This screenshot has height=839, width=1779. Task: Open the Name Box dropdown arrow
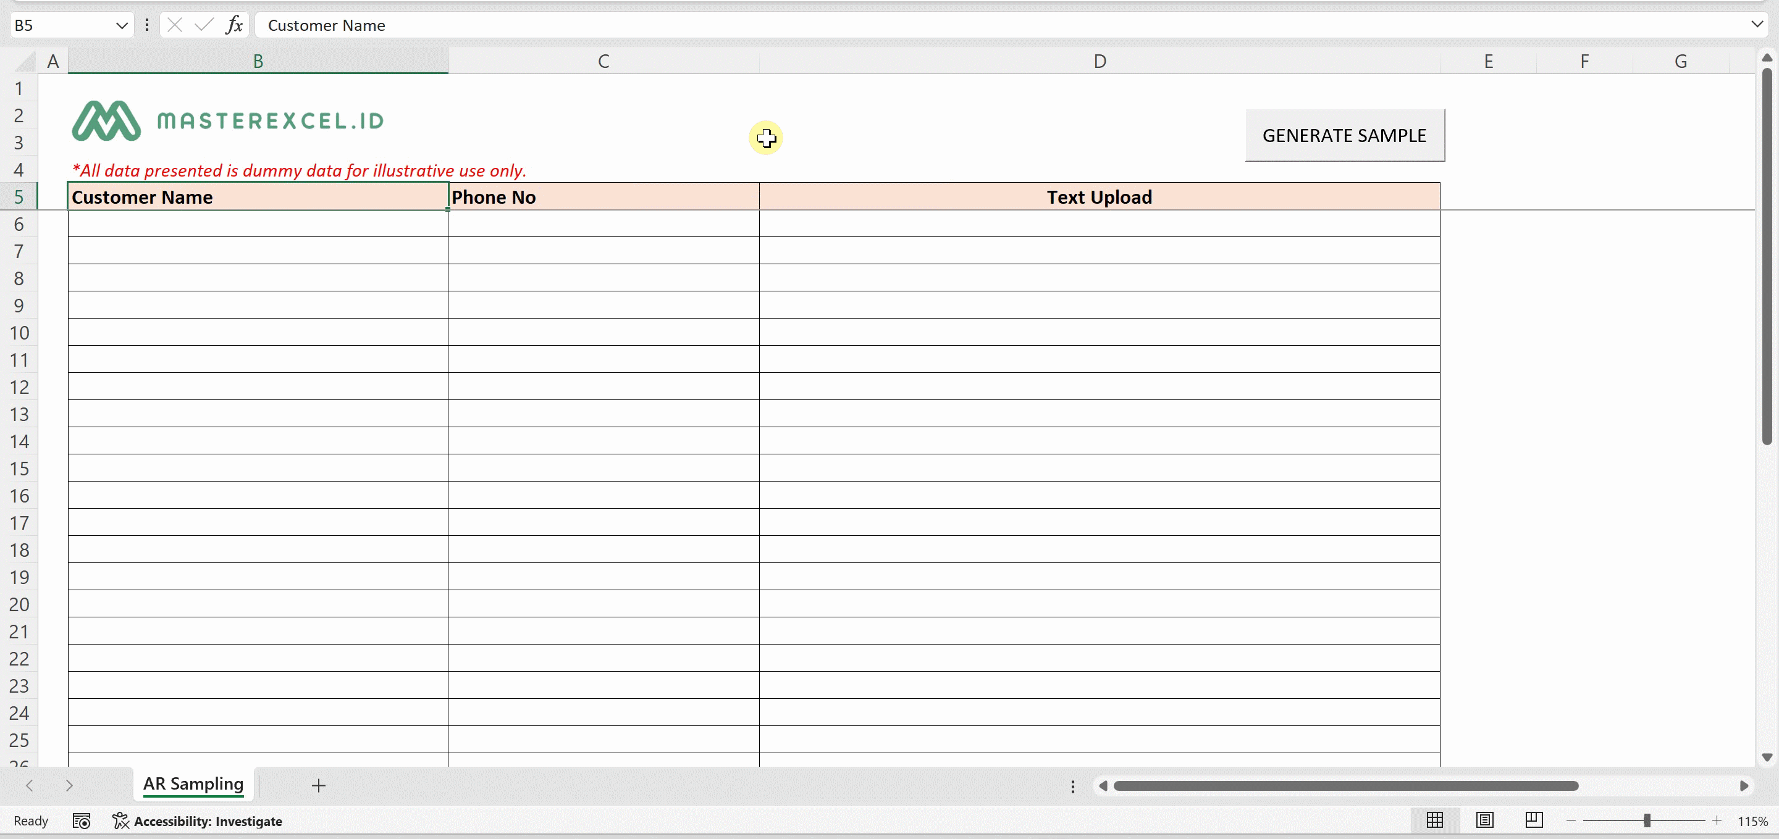click(122, 25)
